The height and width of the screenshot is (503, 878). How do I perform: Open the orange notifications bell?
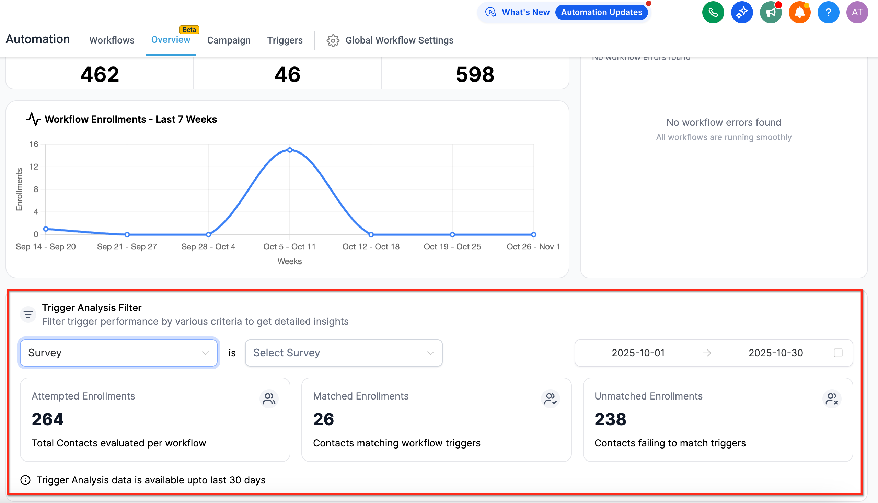[x=799, y=12]
